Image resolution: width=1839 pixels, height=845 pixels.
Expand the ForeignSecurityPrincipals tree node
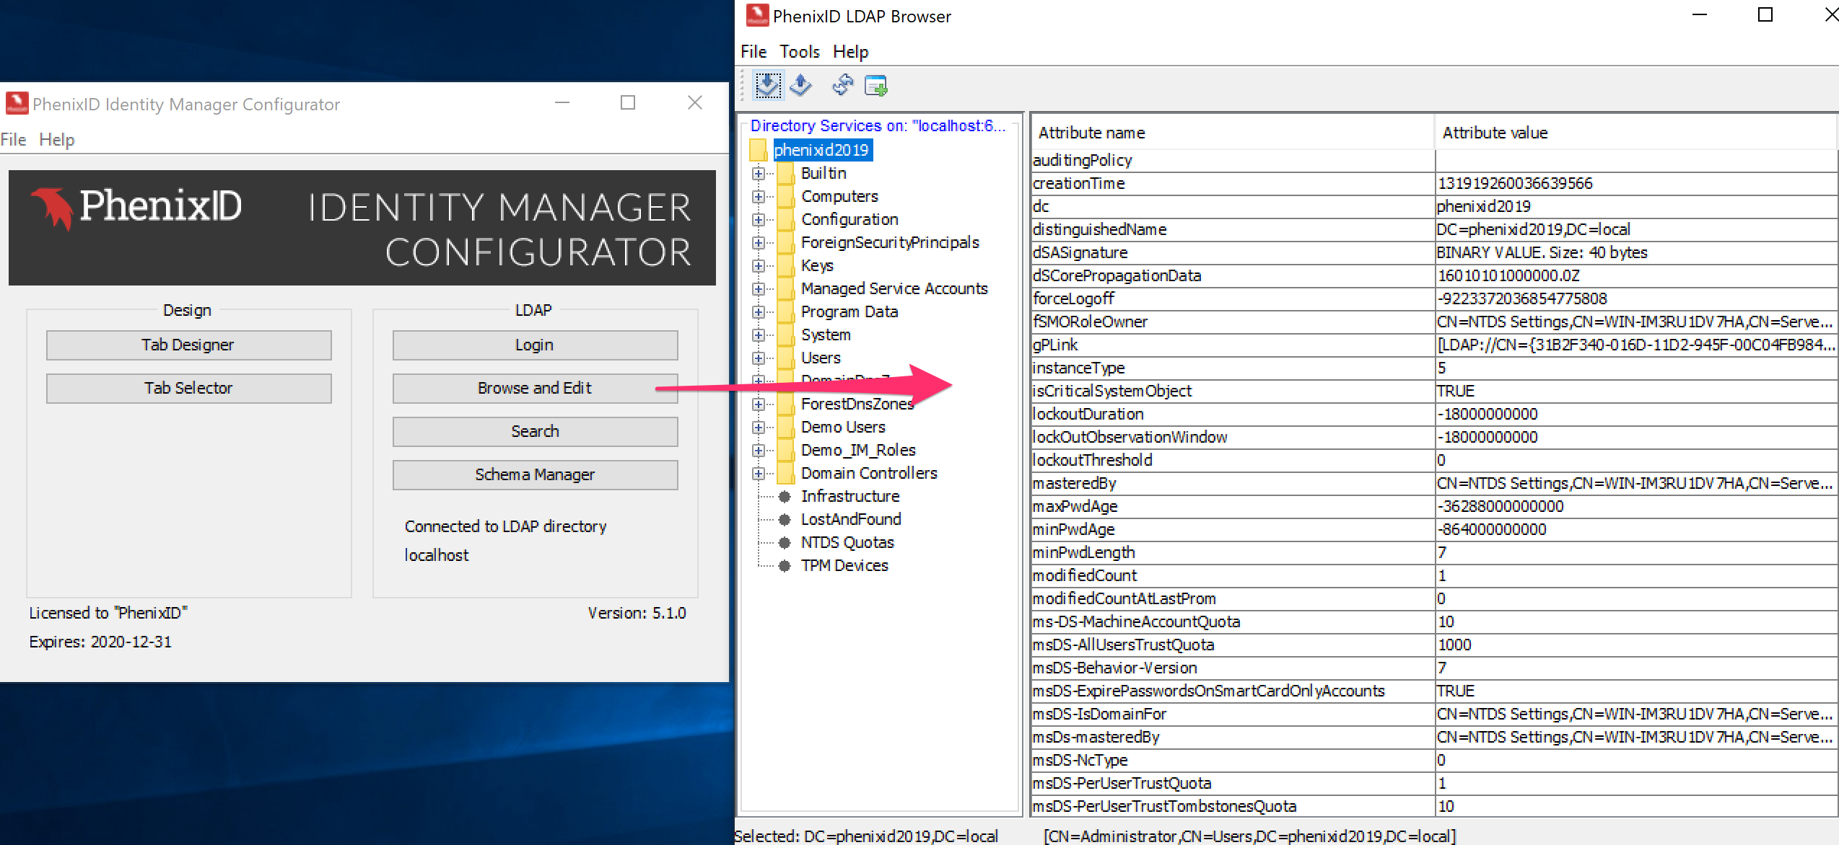[x=758, y=242]
